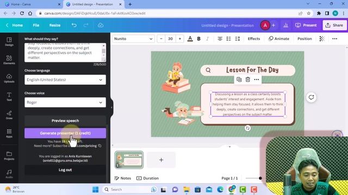Click the taskbar Search box
The image size is (348, 195).
coord(129,190)
